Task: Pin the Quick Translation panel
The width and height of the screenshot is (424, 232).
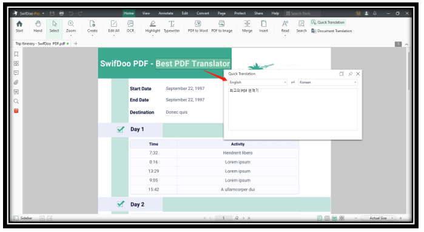Action: 351,73
